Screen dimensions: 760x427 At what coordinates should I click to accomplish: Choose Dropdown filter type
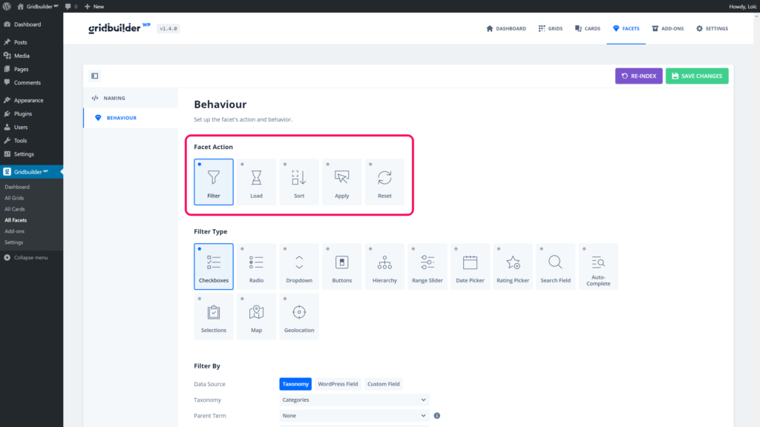[299, 266]
